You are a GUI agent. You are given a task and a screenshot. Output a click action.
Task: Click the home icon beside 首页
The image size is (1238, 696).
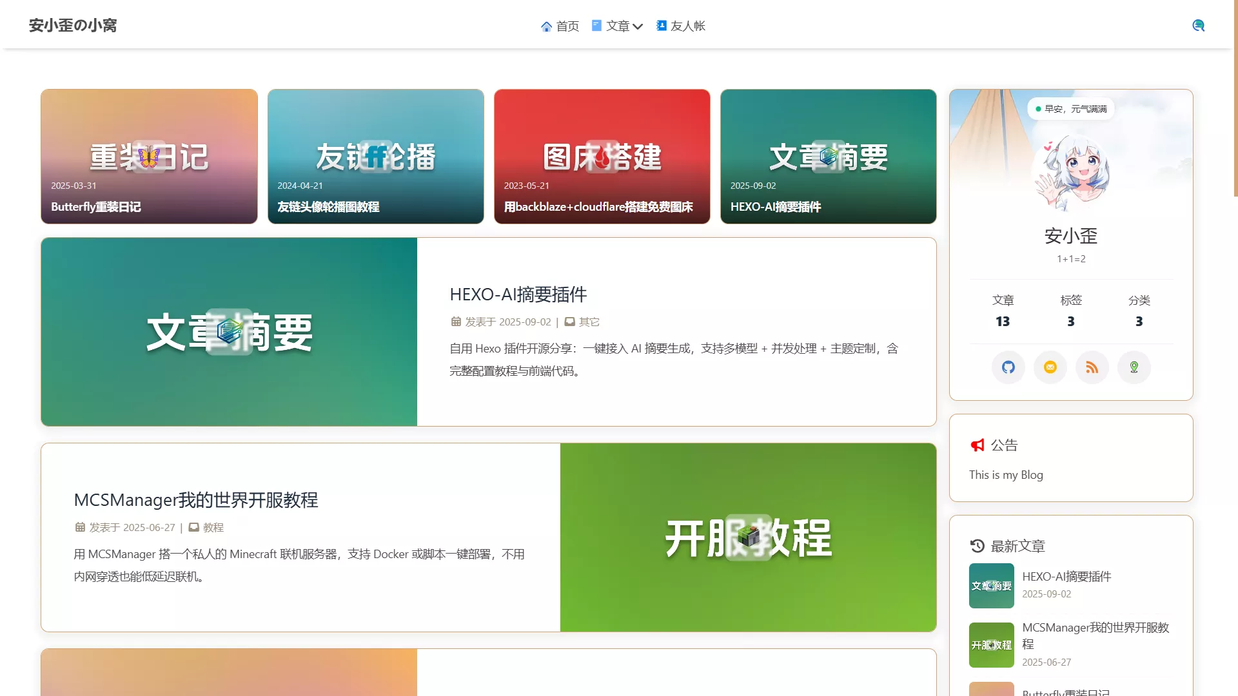[x=546, y=26]
